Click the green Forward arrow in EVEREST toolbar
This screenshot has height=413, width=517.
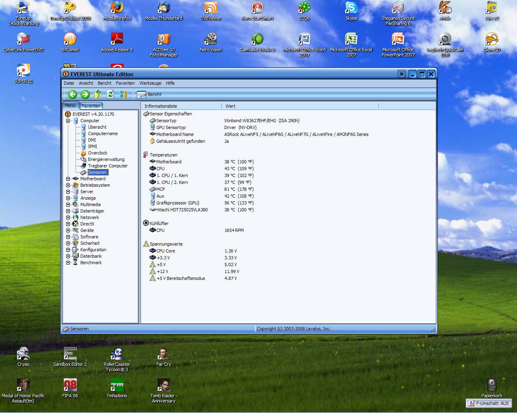[85, 94]
